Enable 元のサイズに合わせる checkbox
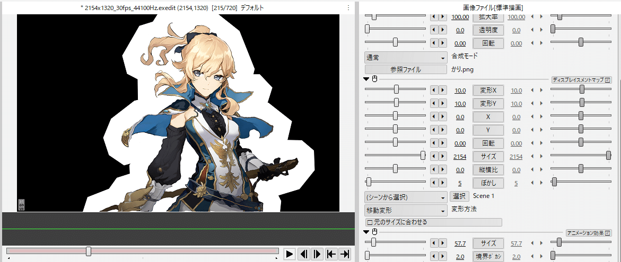The width and height of the screenshot is (621, 262). pyautogui.click(x=370, y=222)
